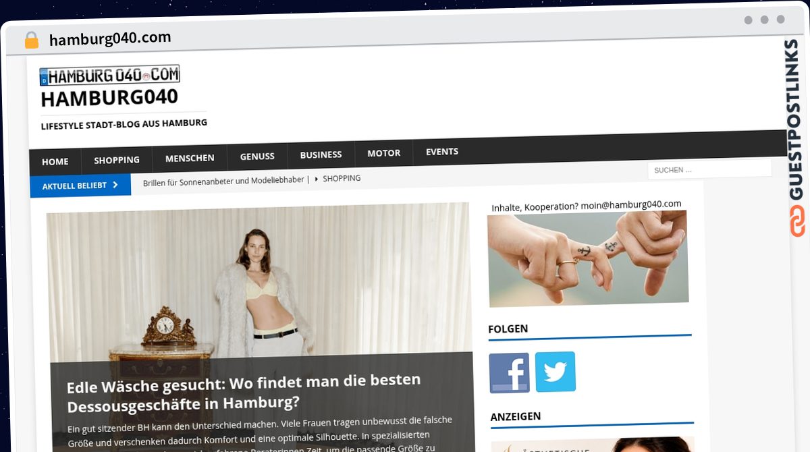Screen dimensions: 810x452
Task: Open the Facebook follow icon
Action: (509, 372)
